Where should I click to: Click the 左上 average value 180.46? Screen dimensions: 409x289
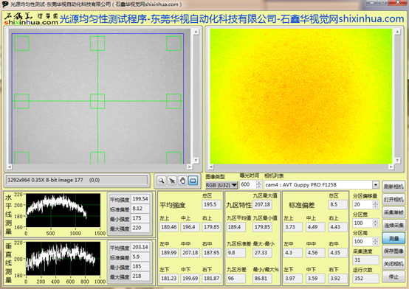169,227
